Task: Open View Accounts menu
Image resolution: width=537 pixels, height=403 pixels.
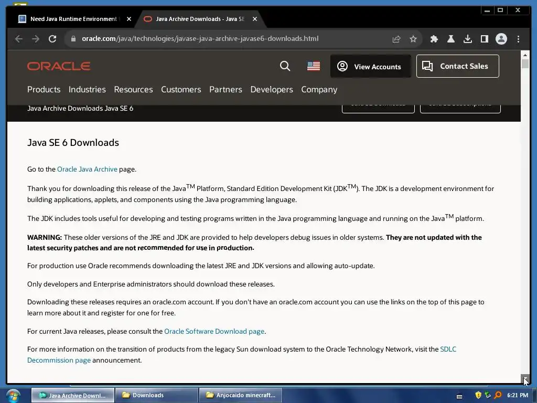Action: click(371, 66)
